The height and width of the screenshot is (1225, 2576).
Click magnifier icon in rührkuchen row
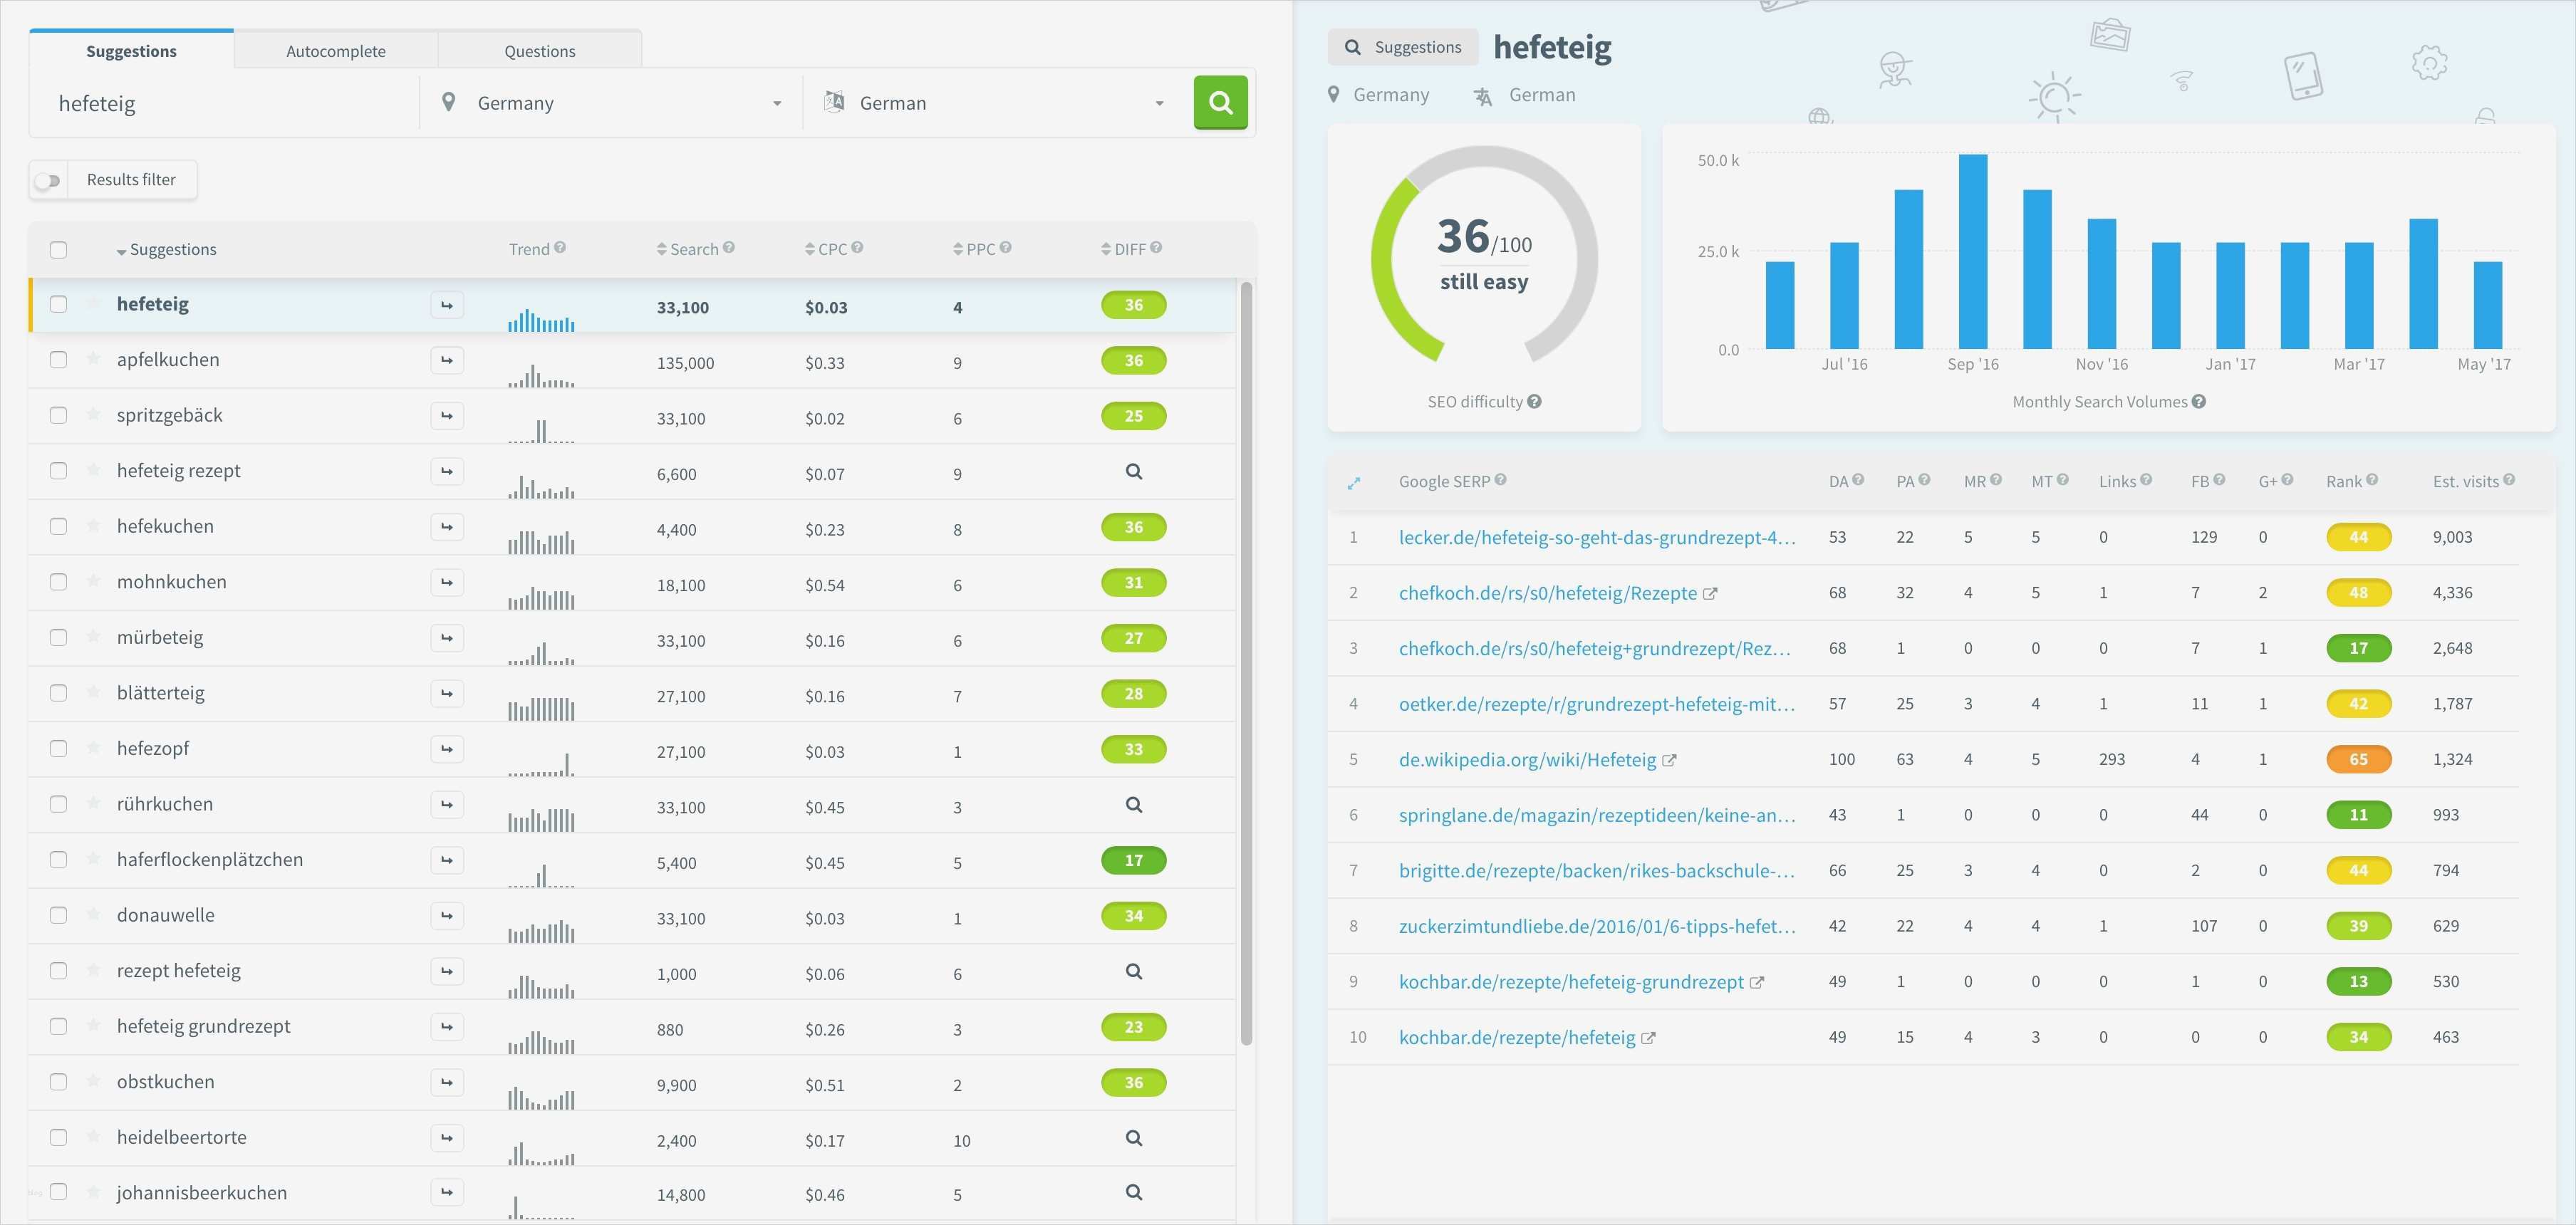(1133, 804)
